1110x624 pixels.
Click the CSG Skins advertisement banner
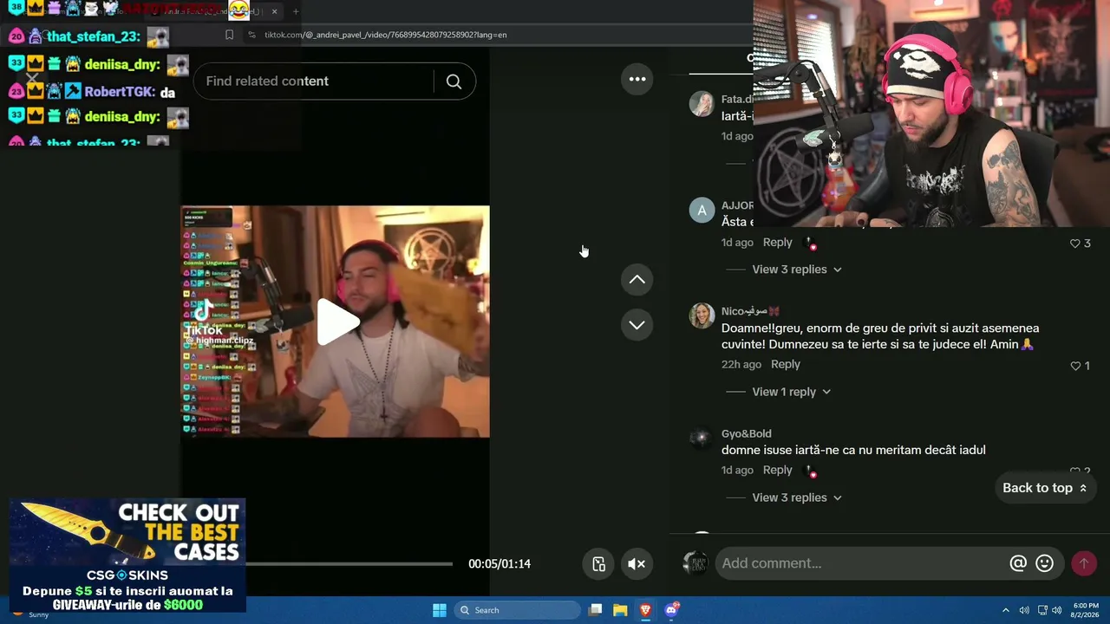127,556
